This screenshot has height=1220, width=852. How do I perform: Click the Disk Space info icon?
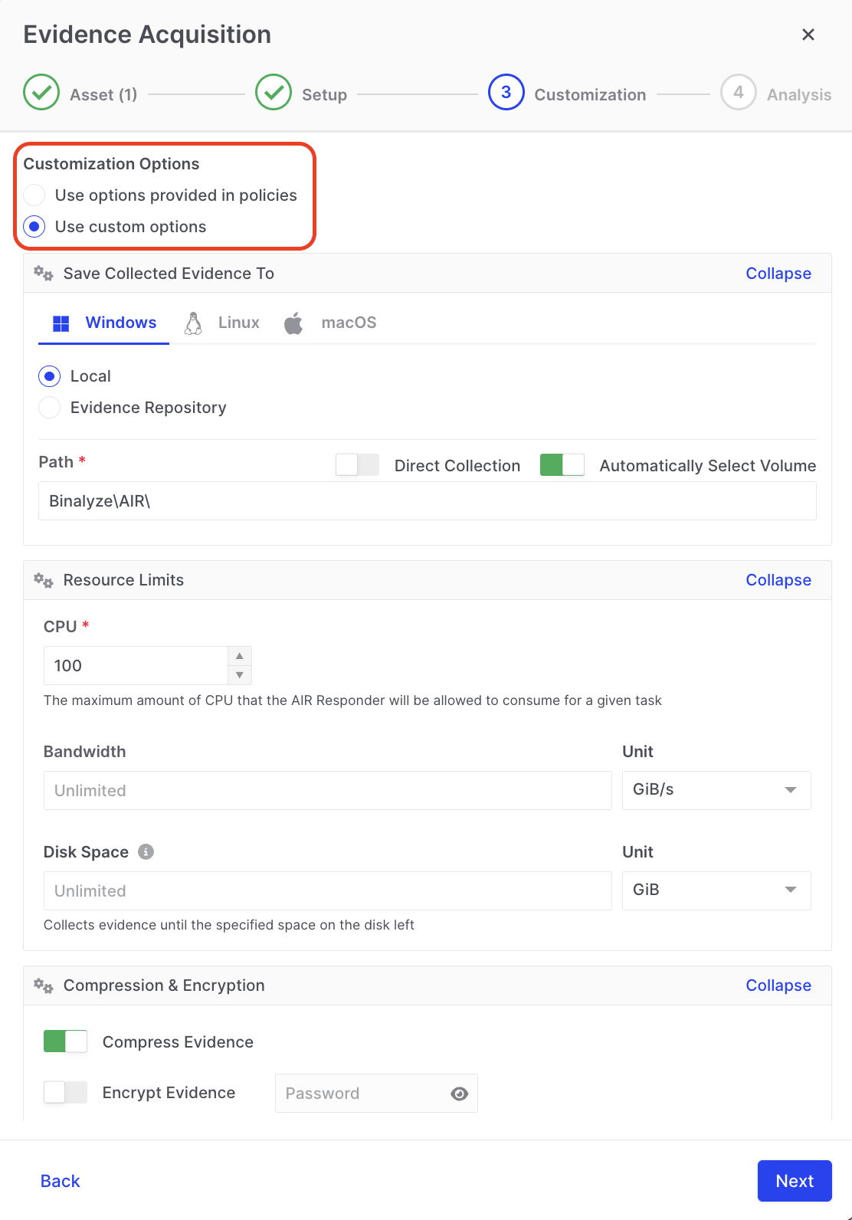146,851
